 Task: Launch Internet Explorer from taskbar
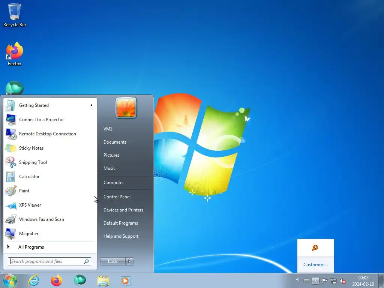pyautogui.click(x=33, y=280)
